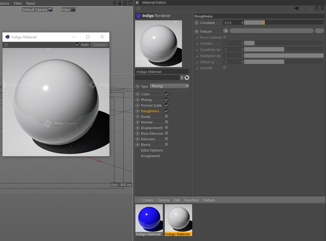Click the arrow picker icon below material name
326x241 pixels.
[187, 78]
